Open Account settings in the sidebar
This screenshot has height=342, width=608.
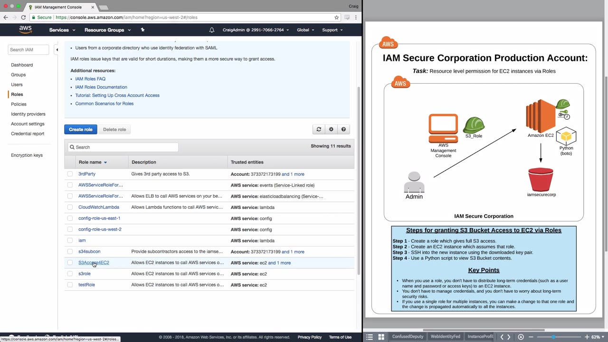(28, 124)
